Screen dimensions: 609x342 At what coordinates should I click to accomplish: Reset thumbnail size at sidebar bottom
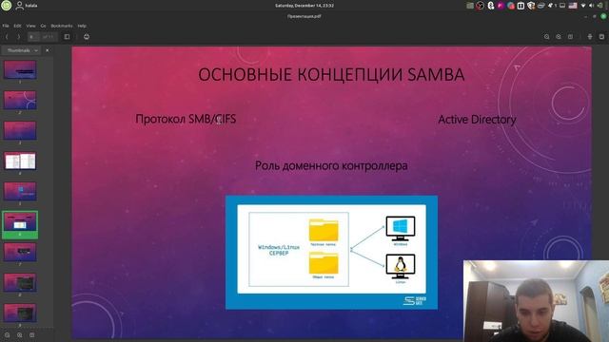point(31,335)
